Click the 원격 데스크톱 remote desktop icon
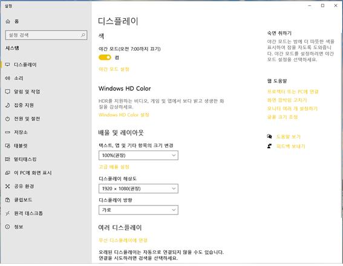Screen dimensions: 343x266 [x=8, y=213]
